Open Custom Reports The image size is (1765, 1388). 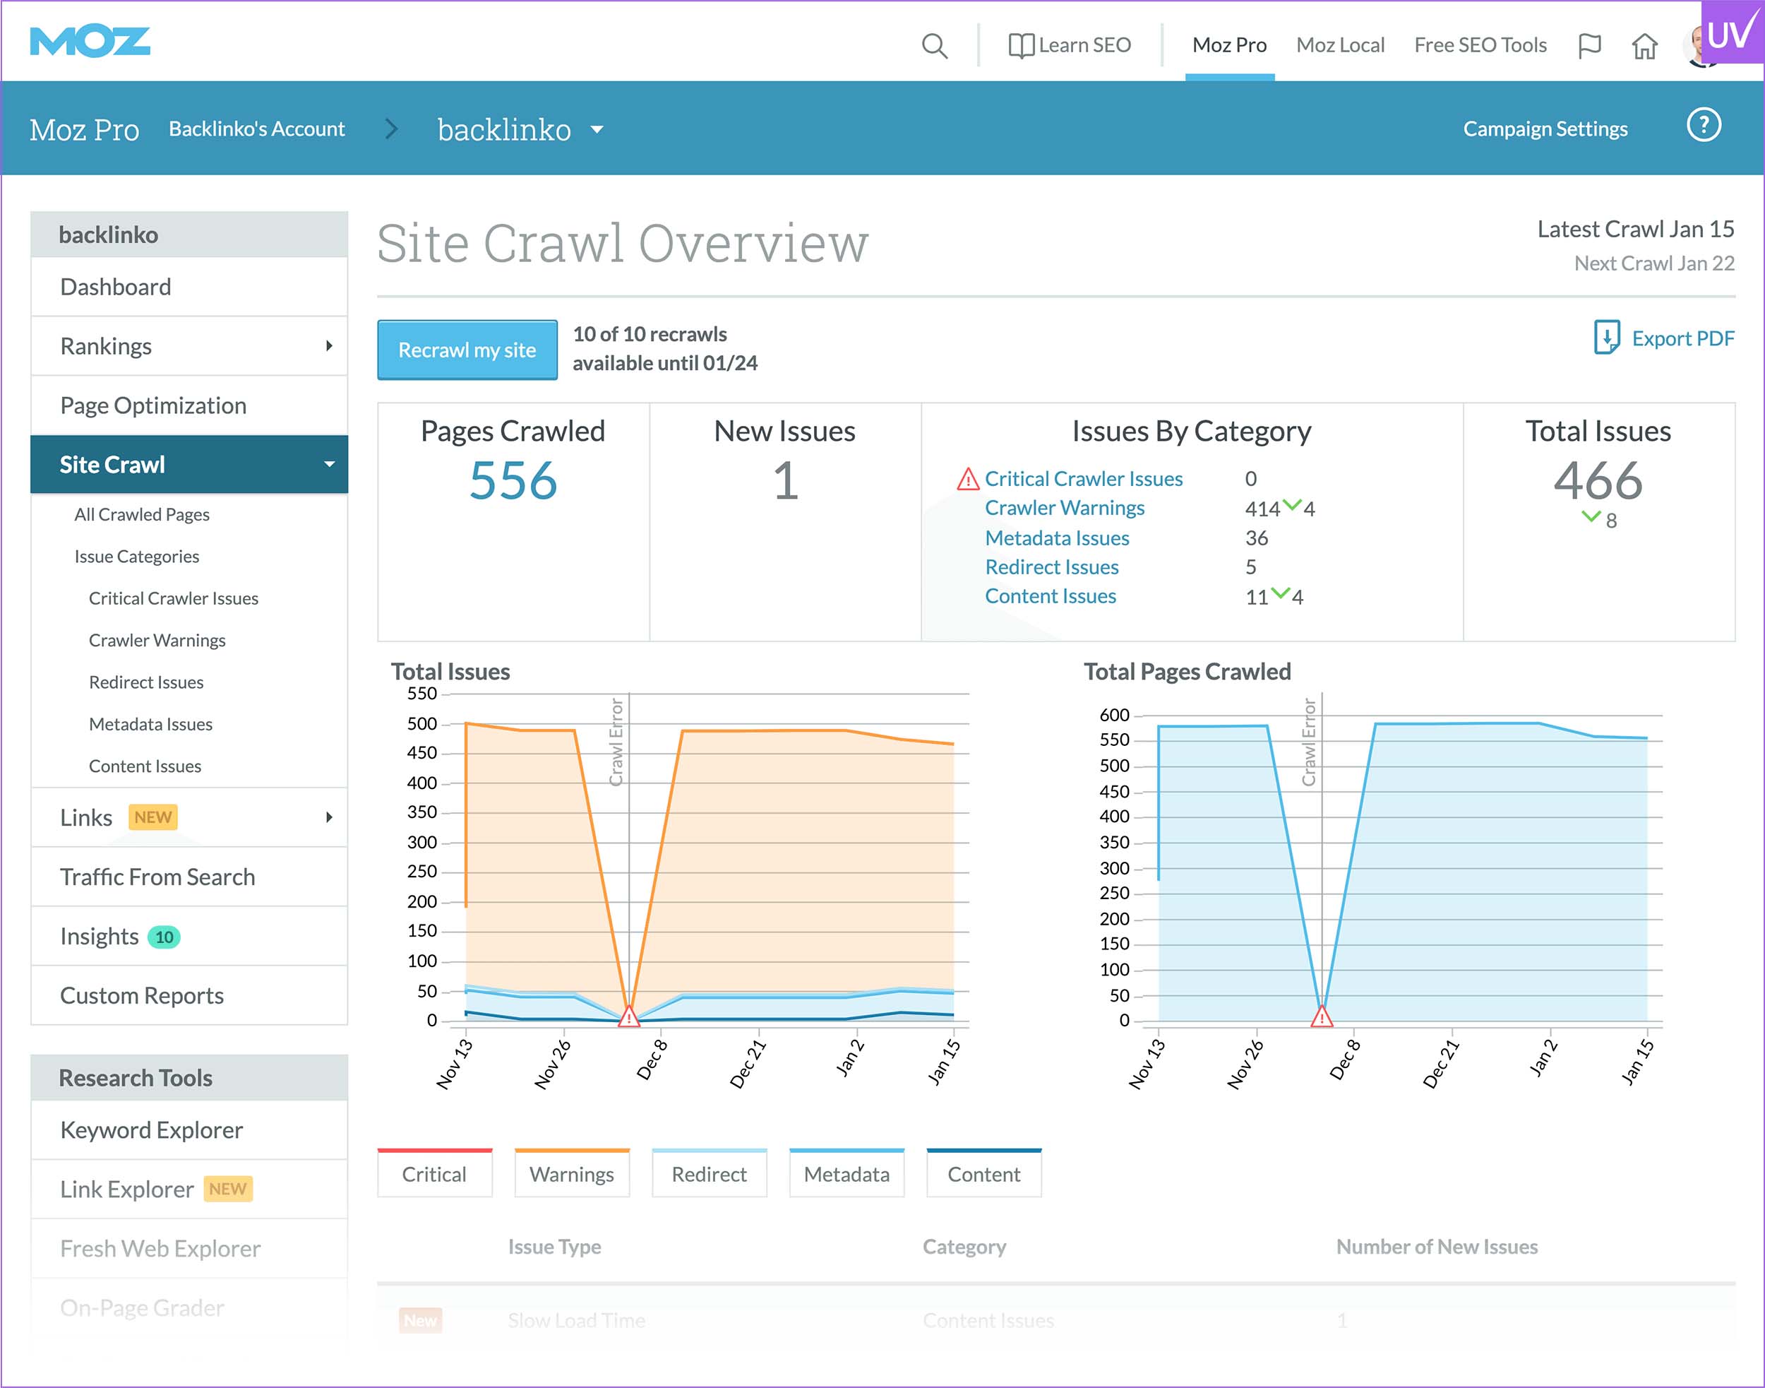point(189,995)
